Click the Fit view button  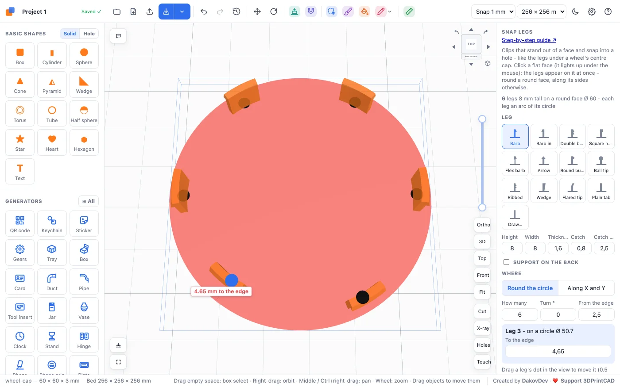pos(482,292)
